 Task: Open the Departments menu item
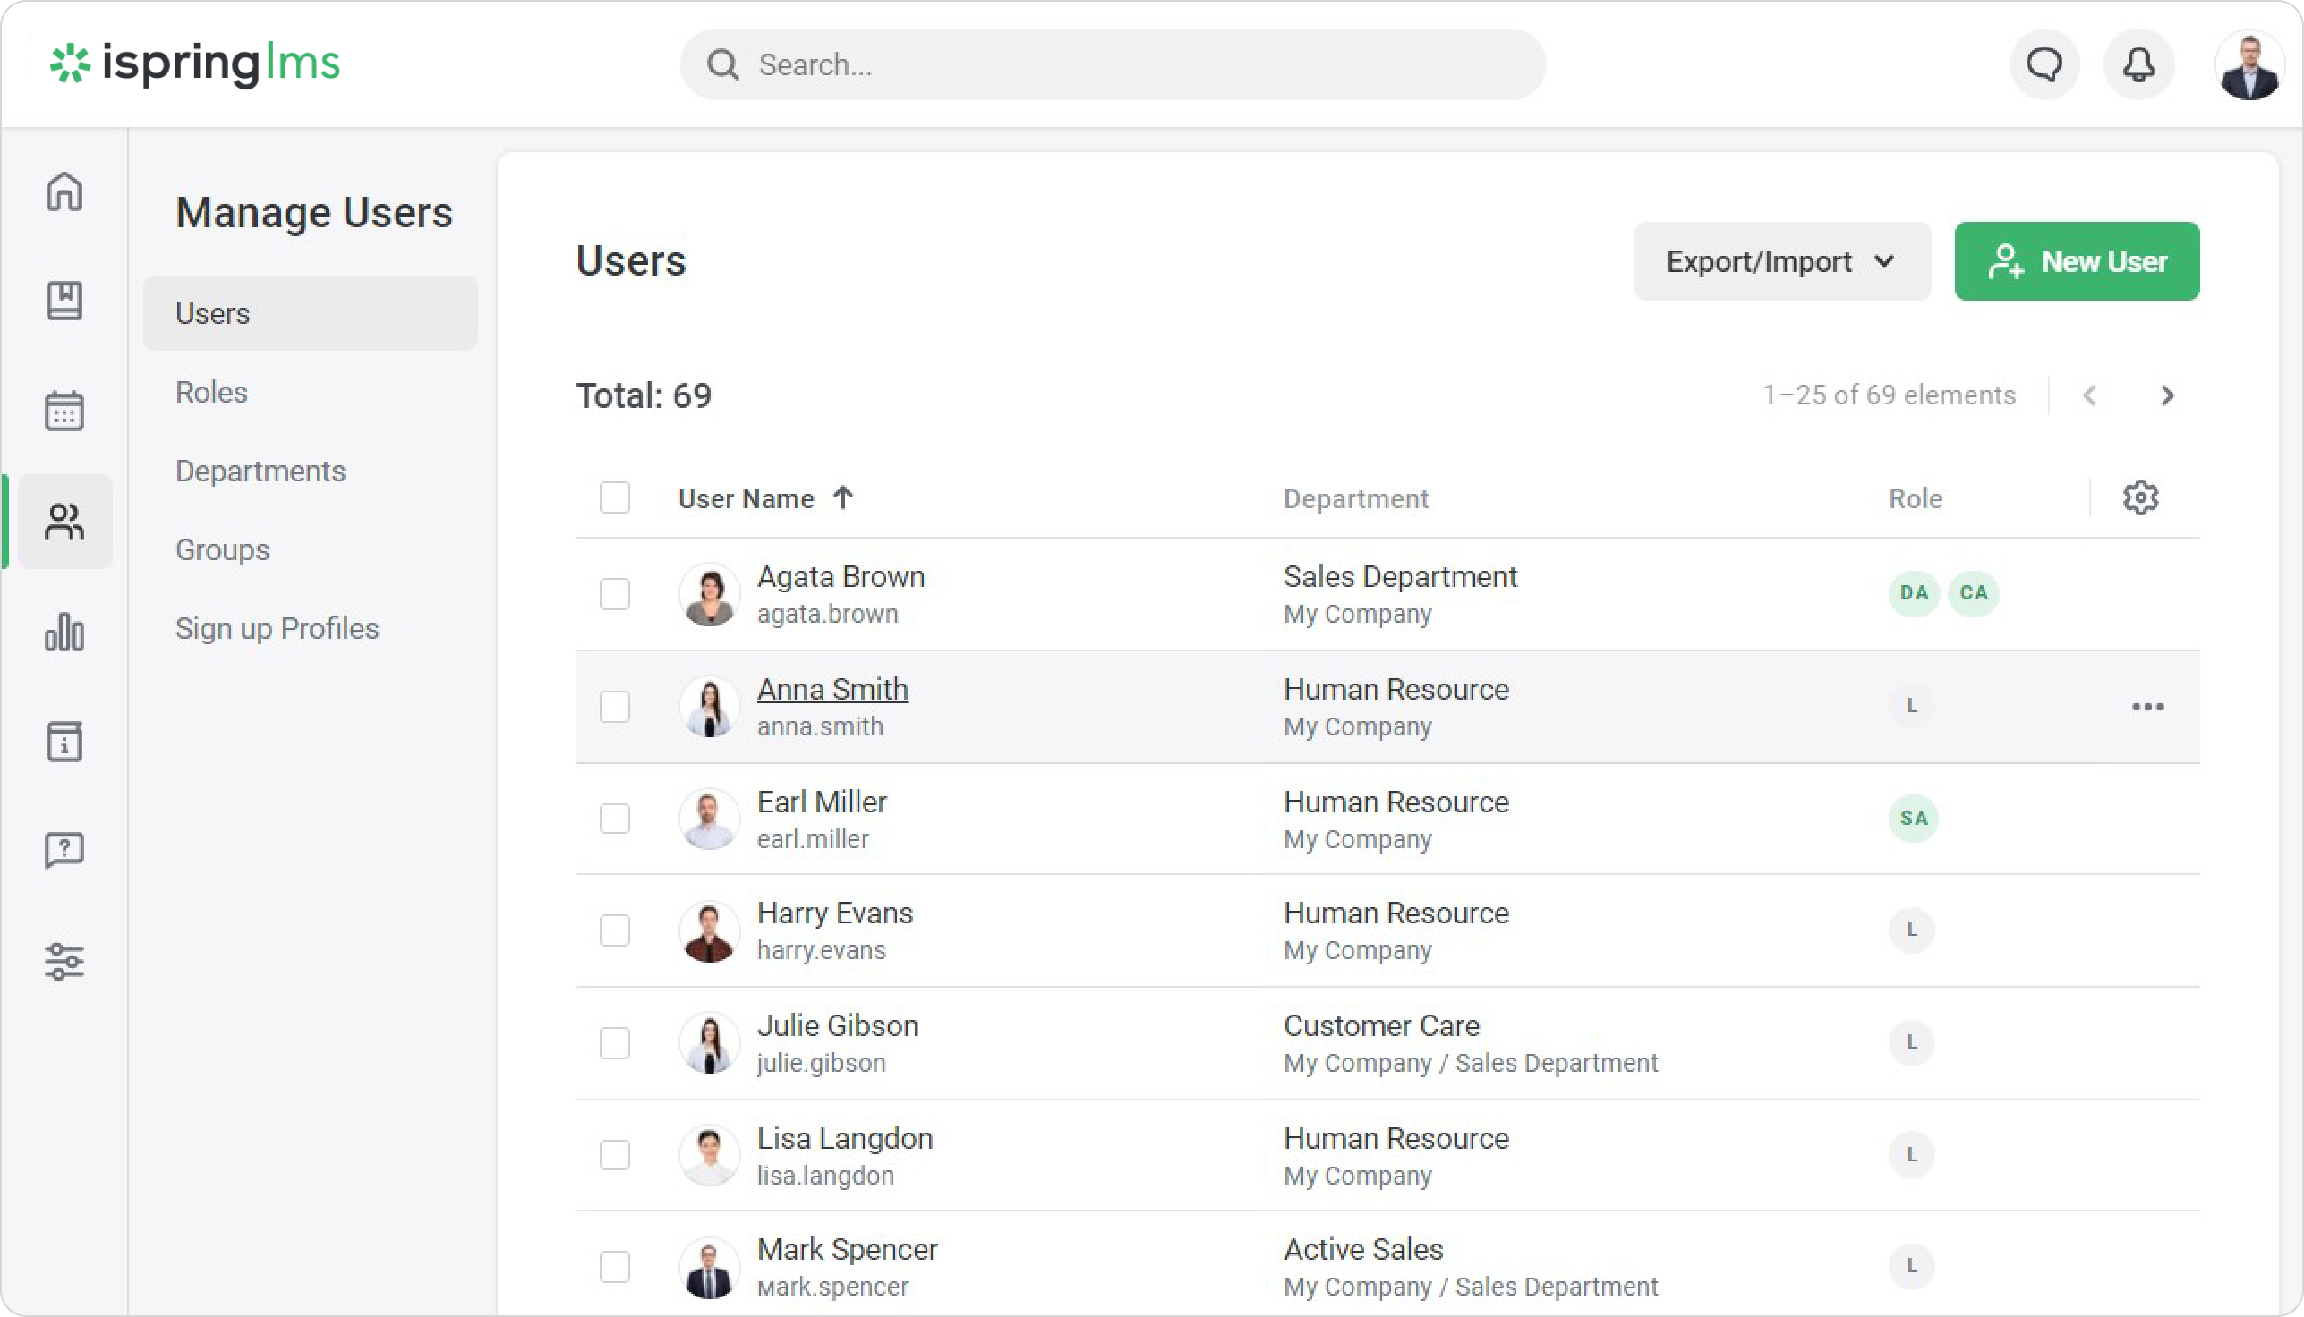pyautogui.click(x=260, y=471)
